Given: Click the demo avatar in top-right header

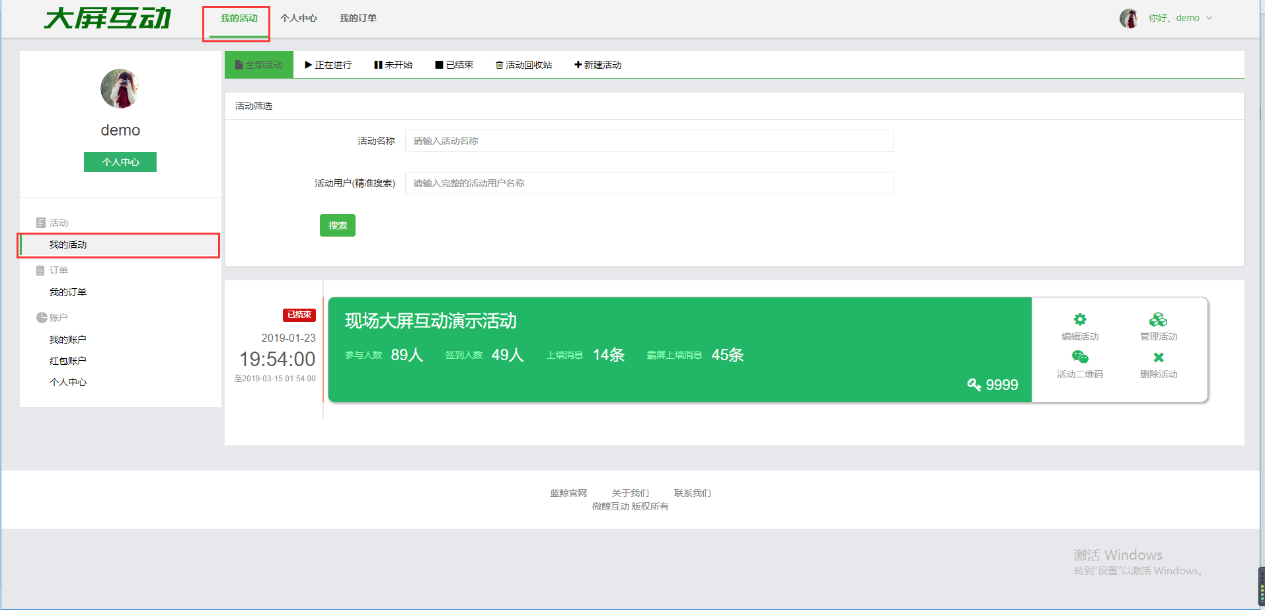Looking at the screenshot, I should point(1129,19).
